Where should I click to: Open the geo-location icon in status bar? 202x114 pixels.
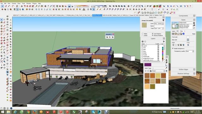pos(1,108)
